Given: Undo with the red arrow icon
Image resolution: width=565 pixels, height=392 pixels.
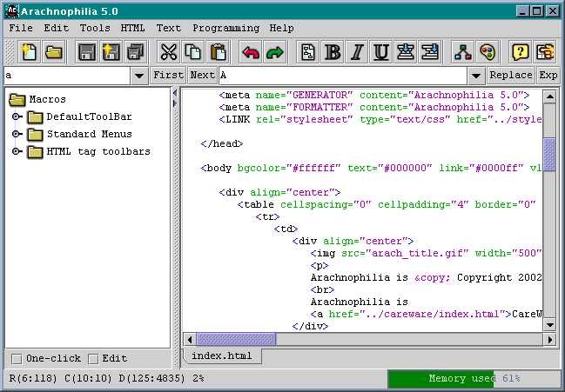Looking at the screenshot, I should [251, 52].
